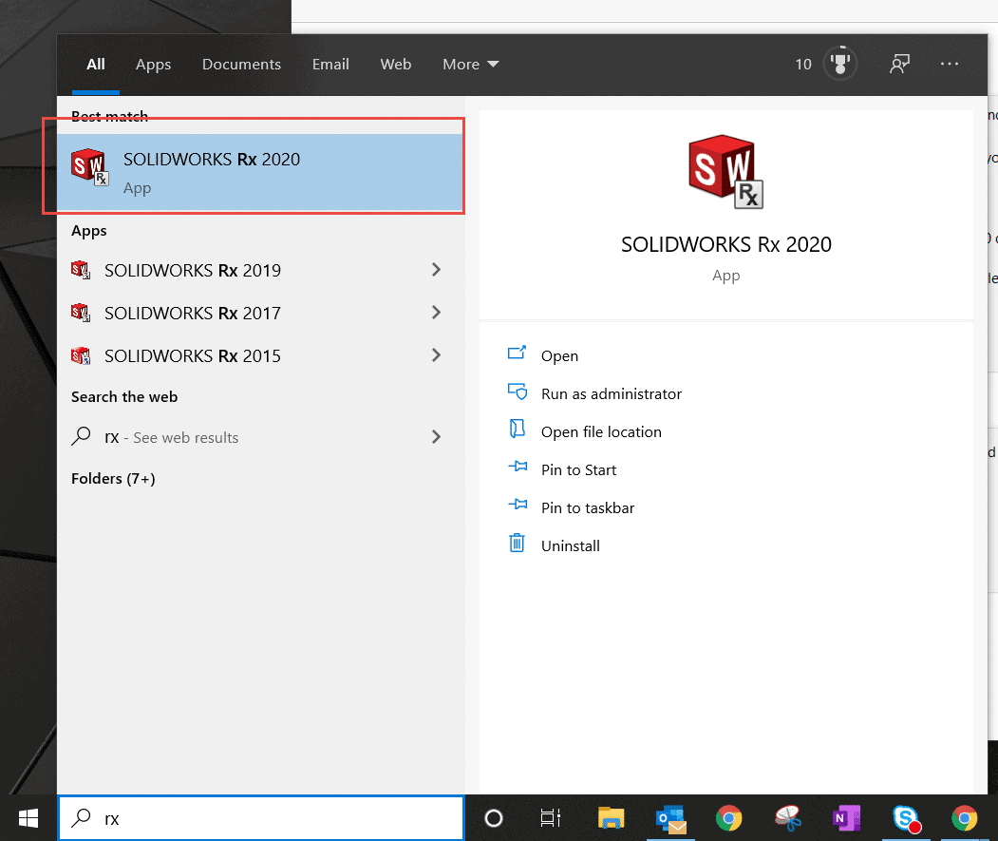Click the rx search input box
This screenshot has width=998, height=841.
[261, 818]
